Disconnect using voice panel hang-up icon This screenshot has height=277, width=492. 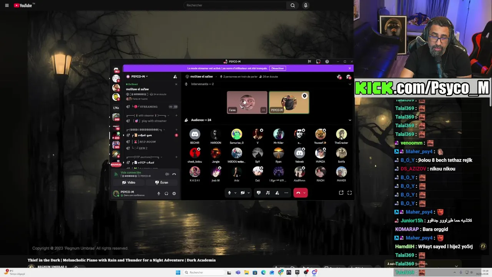(174, 174)
